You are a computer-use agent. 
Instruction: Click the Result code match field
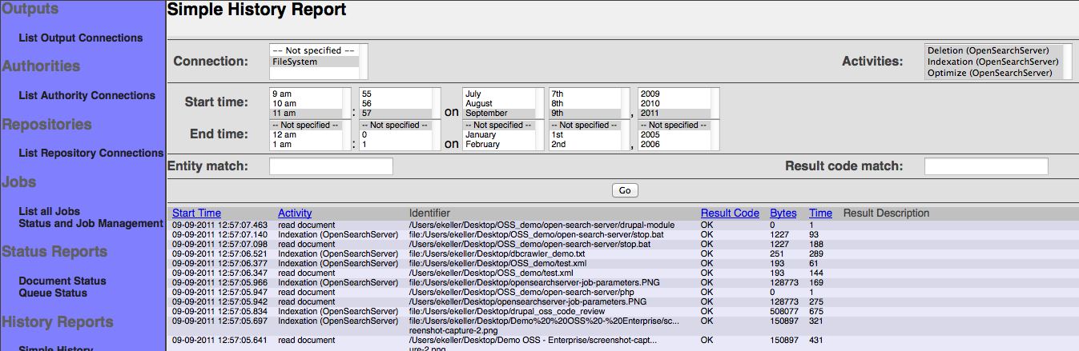pos(985,166)
